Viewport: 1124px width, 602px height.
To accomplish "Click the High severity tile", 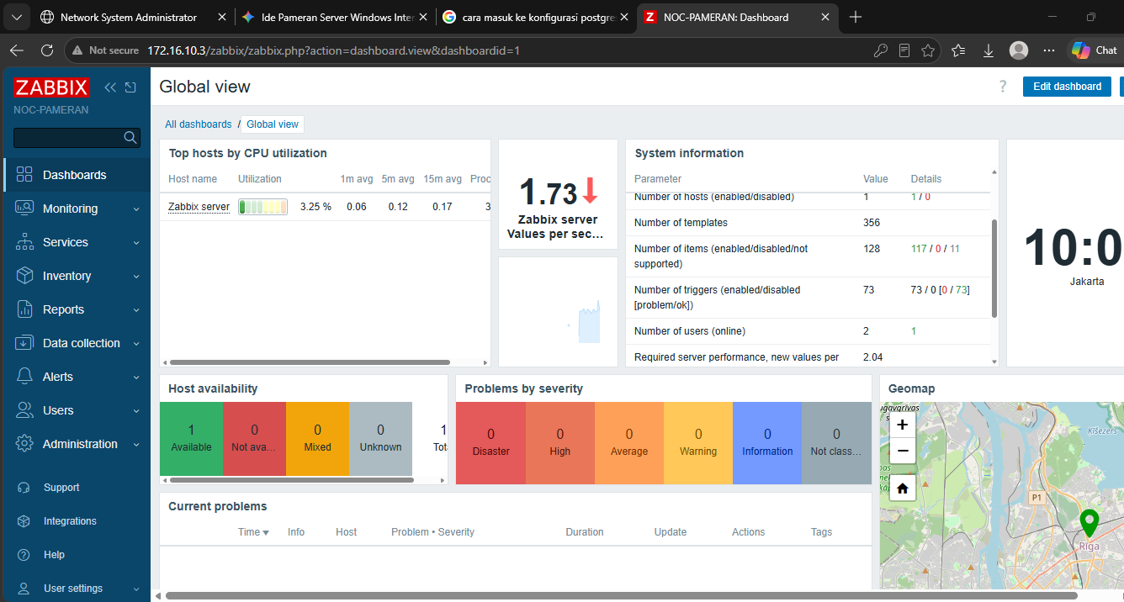I will pyautogui.click(x=560, y=443).
